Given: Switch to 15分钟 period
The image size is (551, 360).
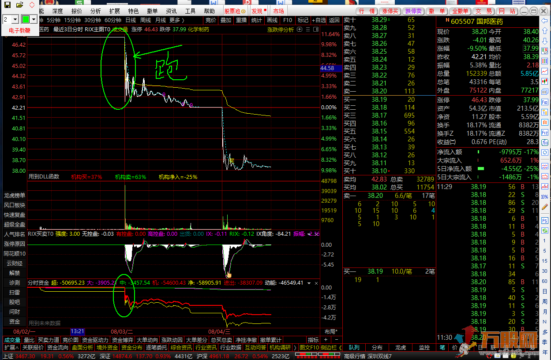Looking at the screenshot, I should click(72, 20).
